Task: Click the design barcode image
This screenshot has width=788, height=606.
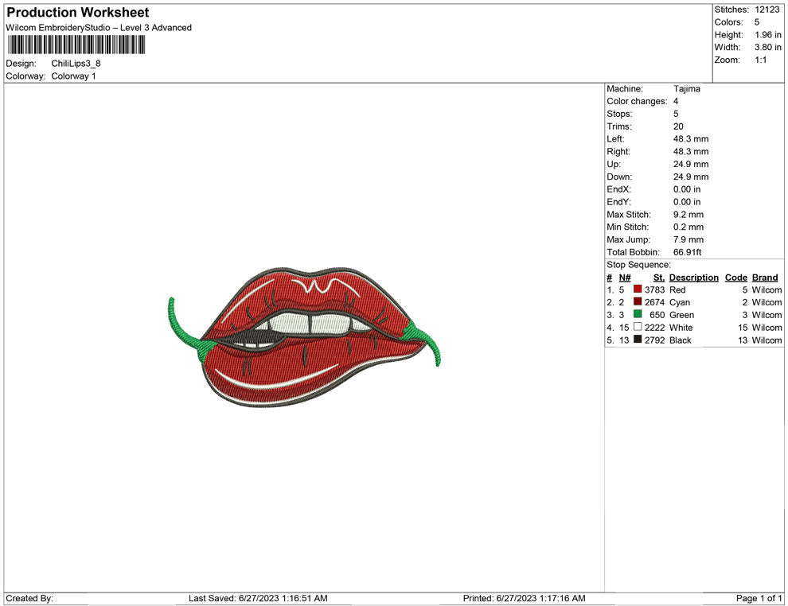Action: pos(76,45)
